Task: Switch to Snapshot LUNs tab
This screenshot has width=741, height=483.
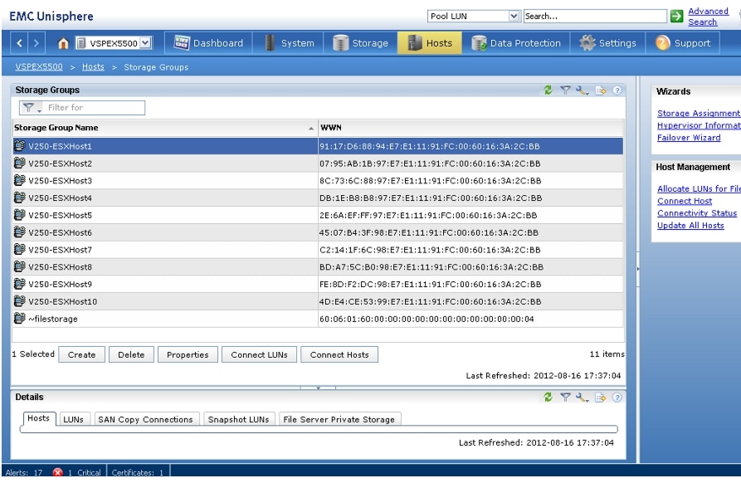Action: pyautogui.click(x=239, y=419)
